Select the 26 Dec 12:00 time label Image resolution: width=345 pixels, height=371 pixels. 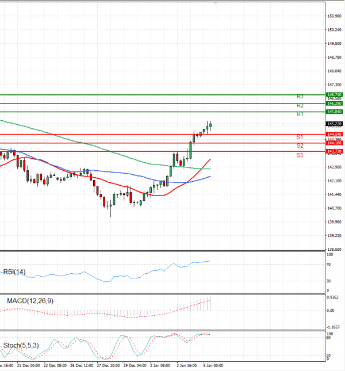[x=82, y=366]
